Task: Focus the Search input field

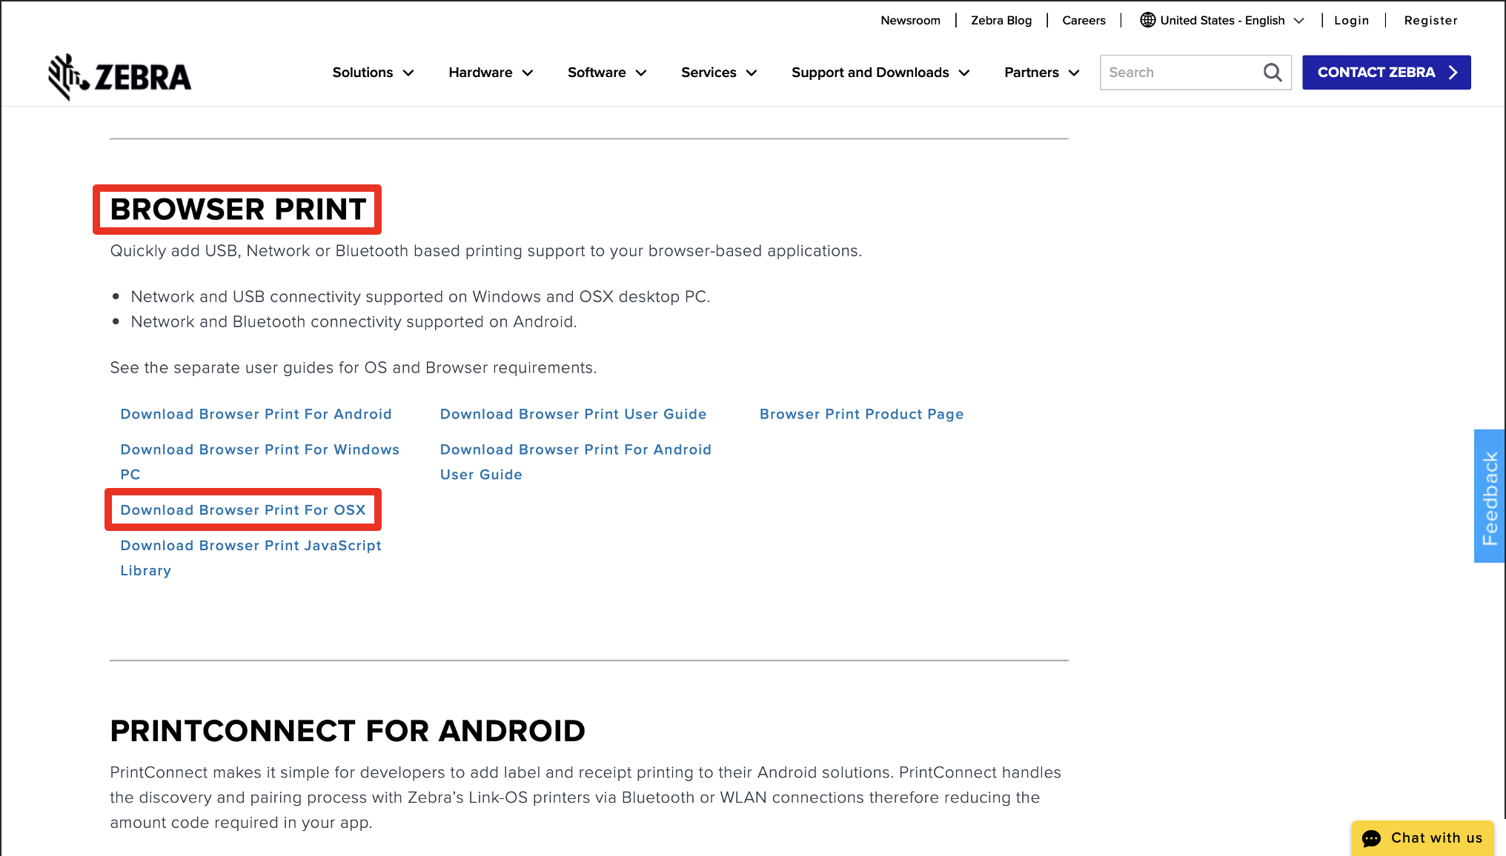Action: [1178, 73]
